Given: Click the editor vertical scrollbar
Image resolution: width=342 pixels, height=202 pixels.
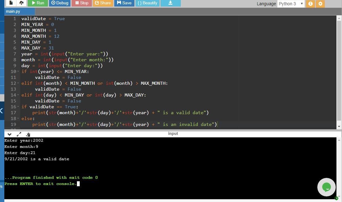Looking at the screenshot, I should click(x=339, y=68).
